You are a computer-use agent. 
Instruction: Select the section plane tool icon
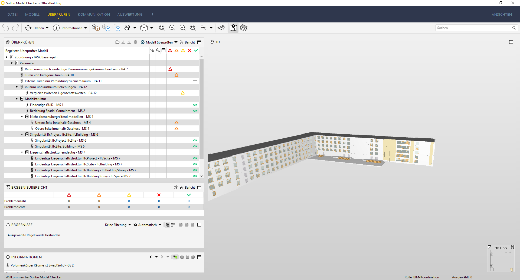203,28
